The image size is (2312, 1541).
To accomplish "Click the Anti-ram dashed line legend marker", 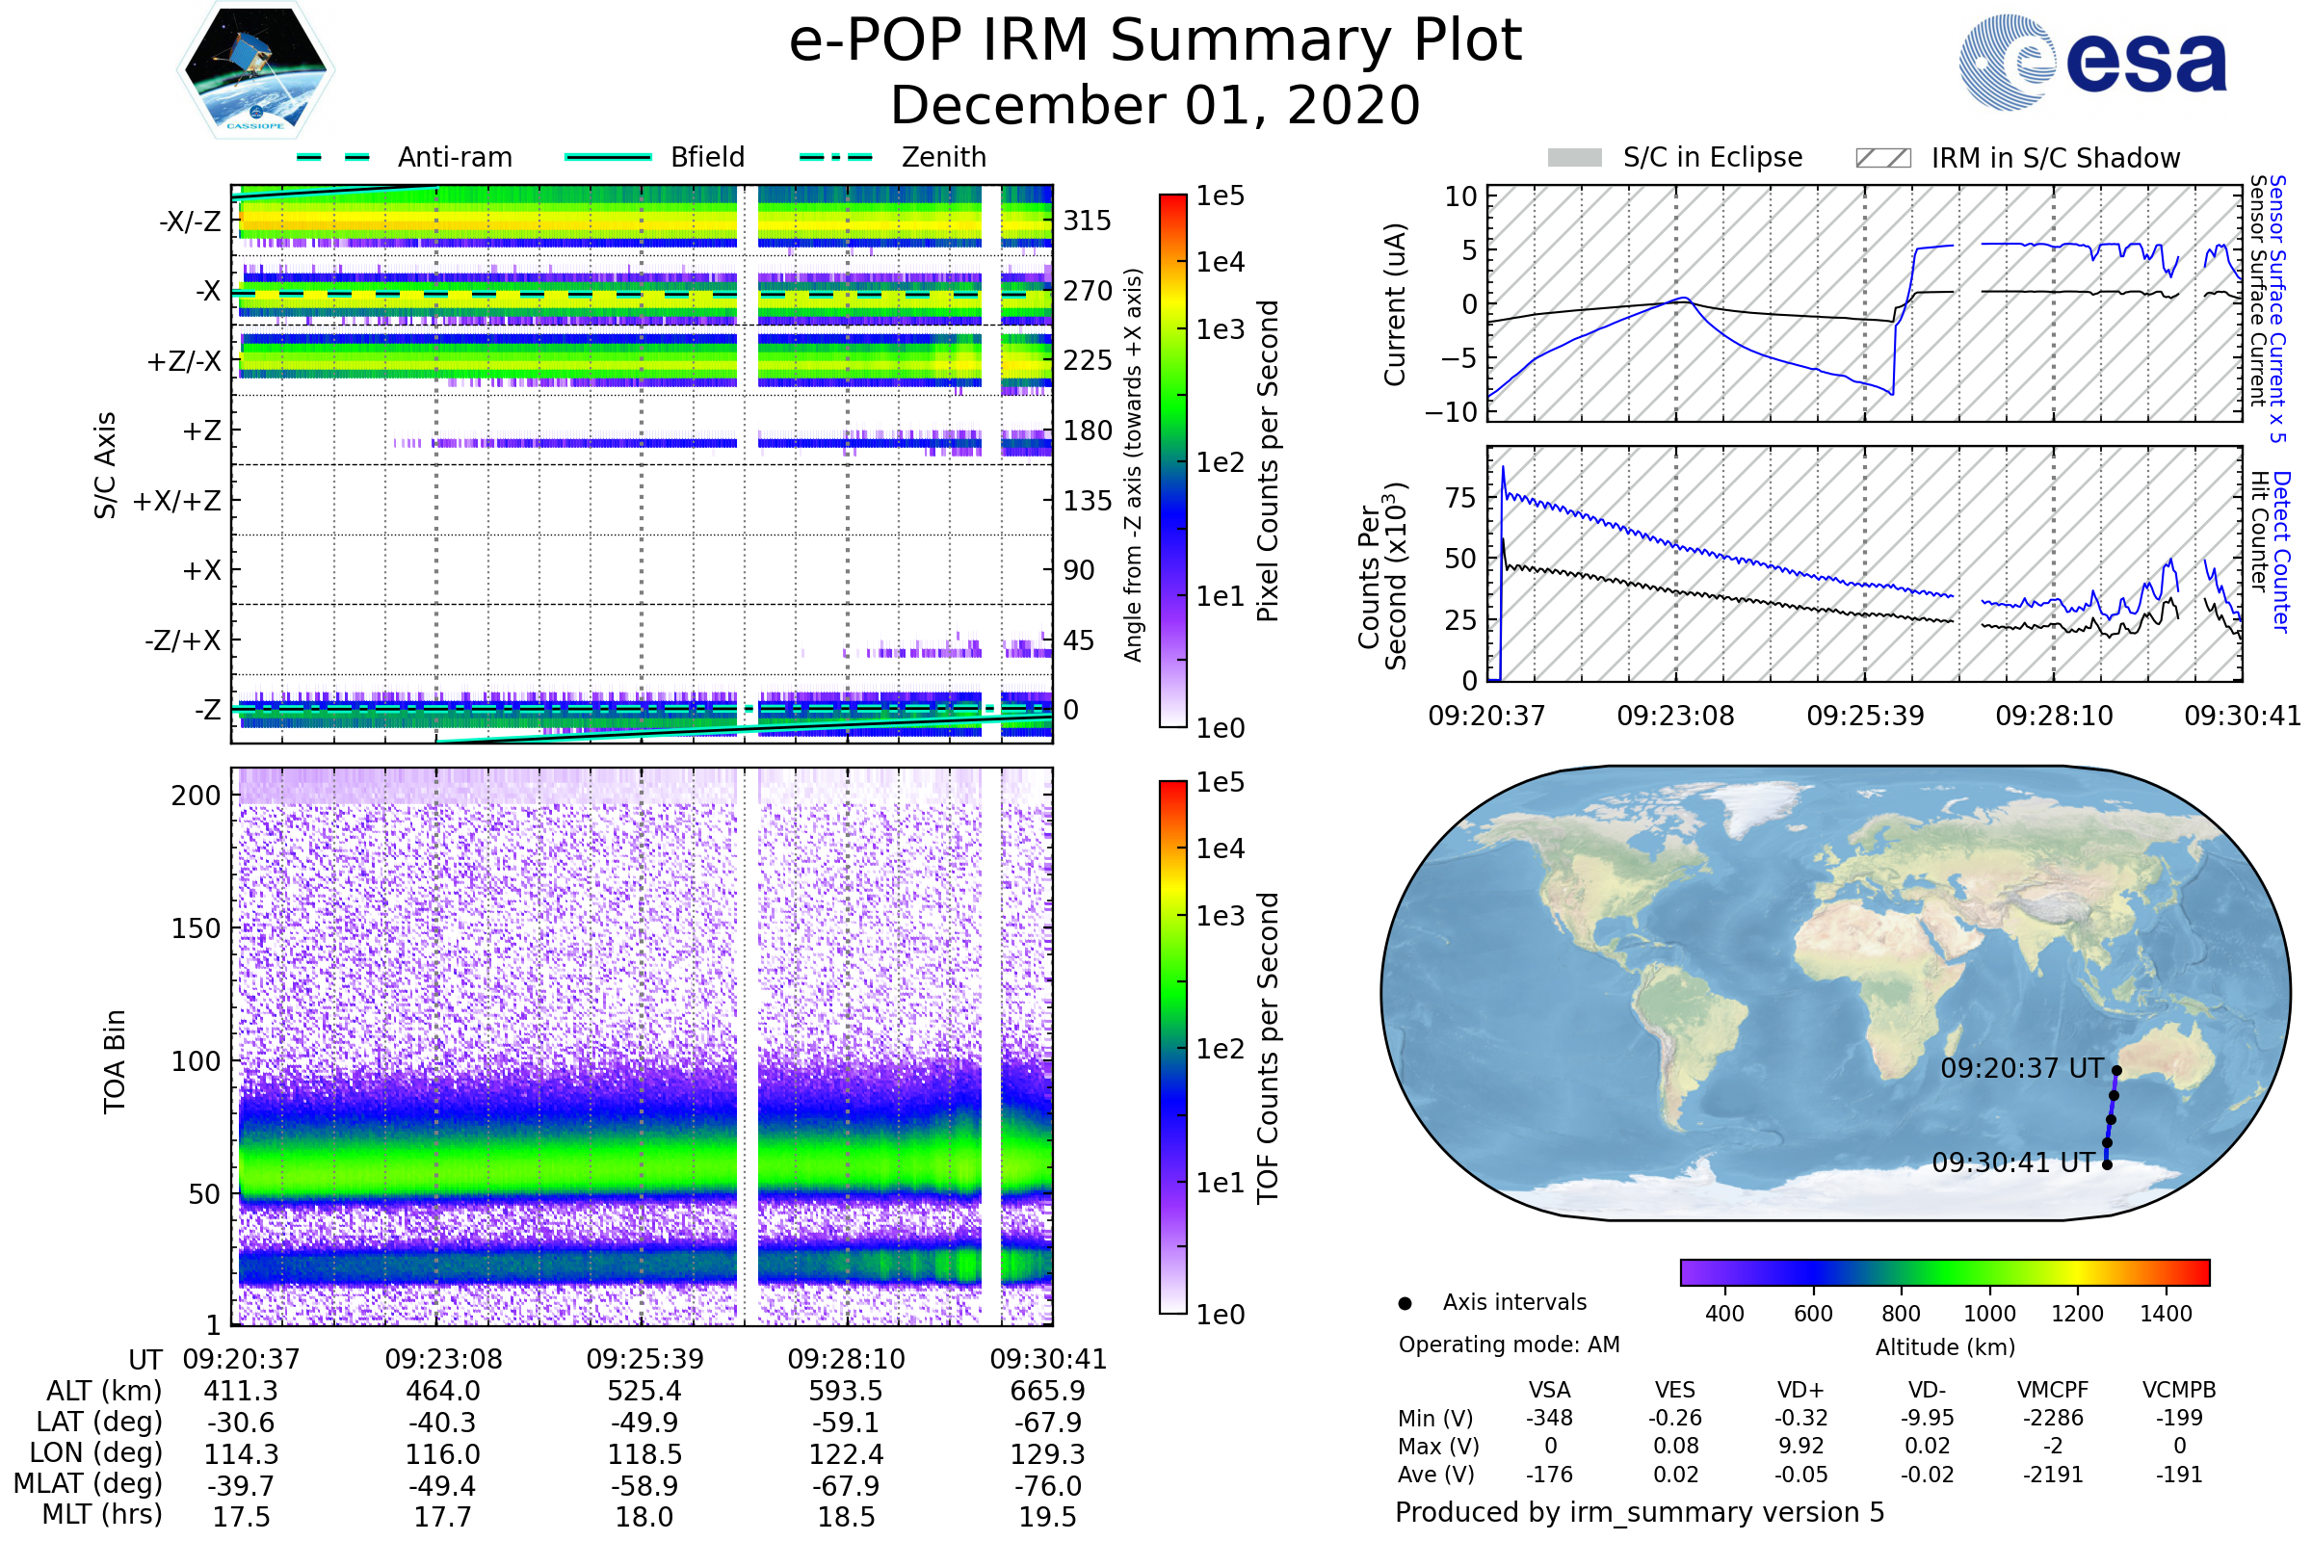I will [x=333, y=157].
